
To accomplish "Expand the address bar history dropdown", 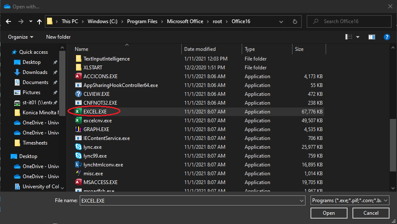I will [281, 22].
